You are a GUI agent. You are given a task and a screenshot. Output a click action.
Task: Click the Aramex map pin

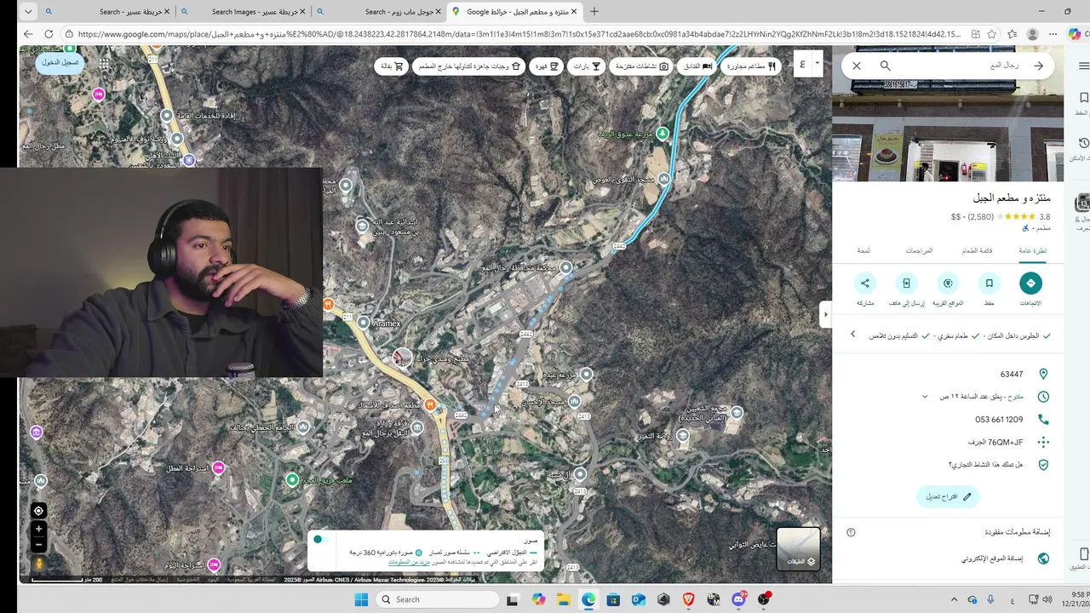pyautogui.click(x=364, y=322)
